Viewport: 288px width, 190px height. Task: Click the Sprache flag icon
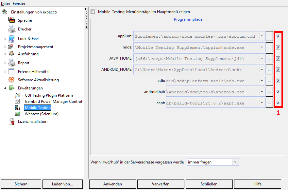(11, 20)
